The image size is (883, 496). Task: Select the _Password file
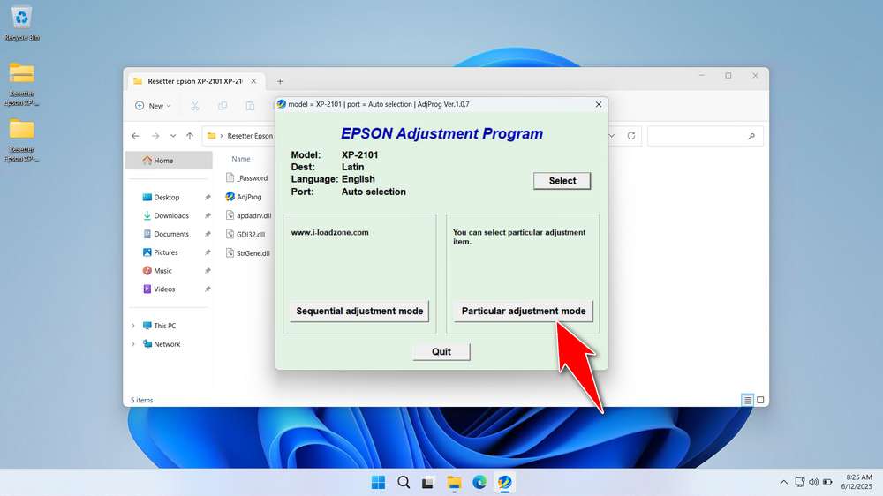pyautogui.click(x=248, y=178)
